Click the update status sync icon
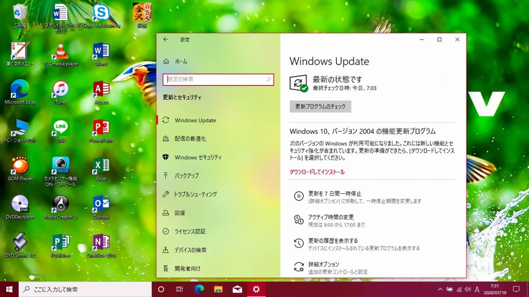Image resolution: width=529 pixels, height=297 pixels. click(298, 83)
